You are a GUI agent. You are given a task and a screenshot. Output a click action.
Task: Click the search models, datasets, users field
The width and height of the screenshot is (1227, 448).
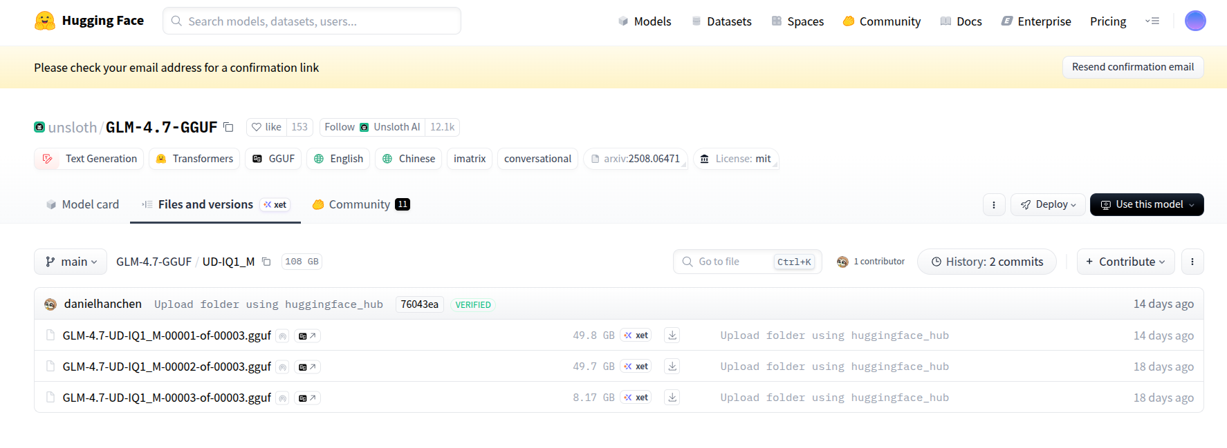pos(312,21)
